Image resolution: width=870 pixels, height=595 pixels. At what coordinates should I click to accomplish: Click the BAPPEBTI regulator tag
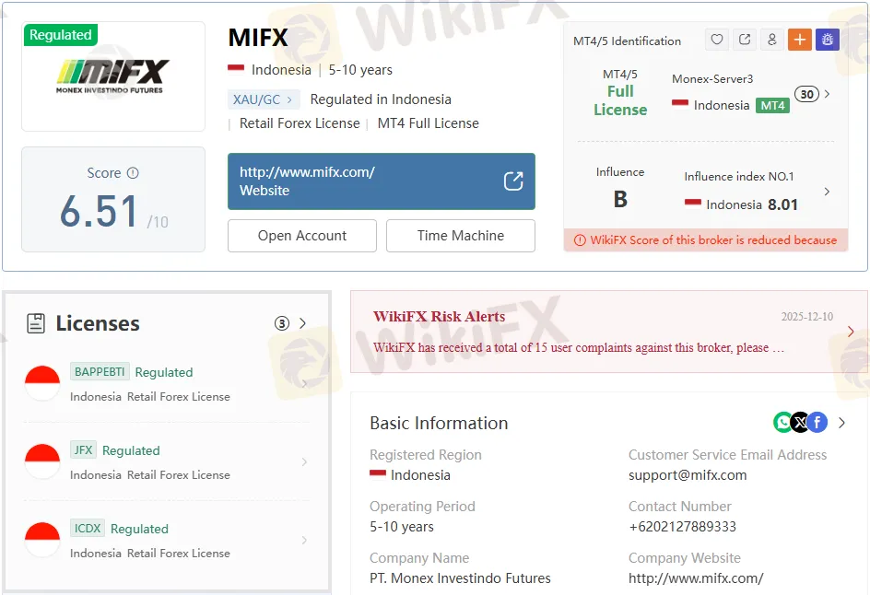pyautogui.click(x=100, y=371)
